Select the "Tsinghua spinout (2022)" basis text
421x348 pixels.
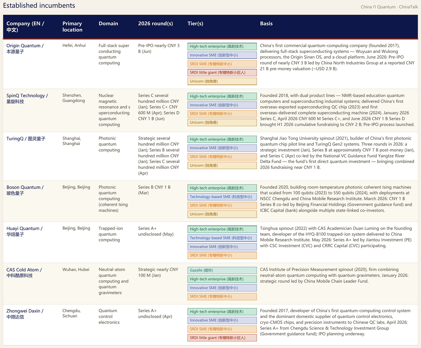(x=336, y=237)
